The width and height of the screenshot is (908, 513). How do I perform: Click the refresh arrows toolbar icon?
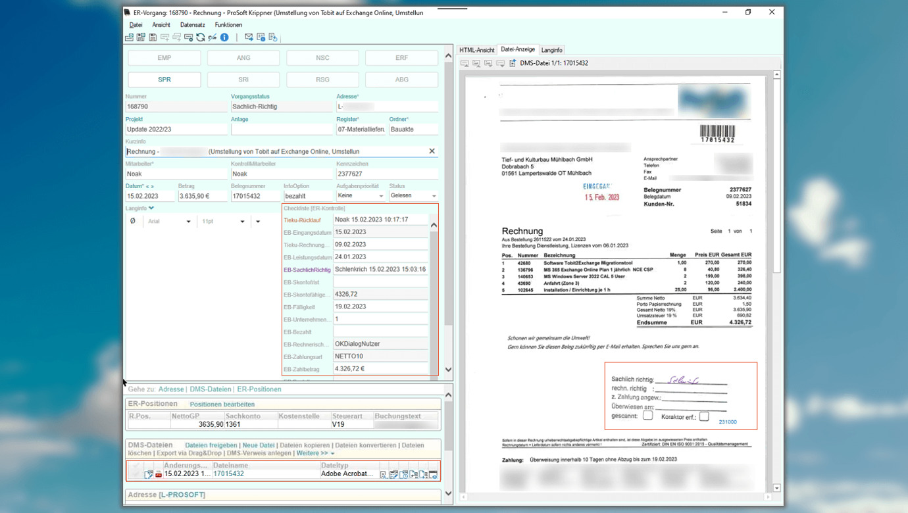click(x=201, y=37)
